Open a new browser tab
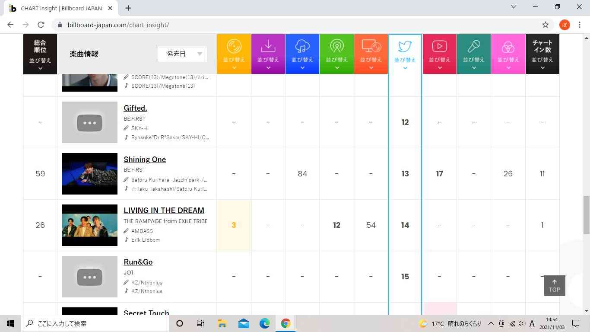The height and width of the screenshot is (332, 590). click(x=128, y=8)
